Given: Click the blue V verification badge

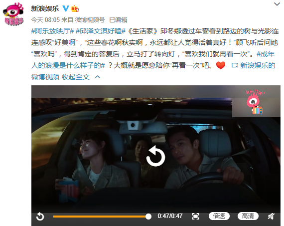Looking at the screenshot, I should click(66, 8).
